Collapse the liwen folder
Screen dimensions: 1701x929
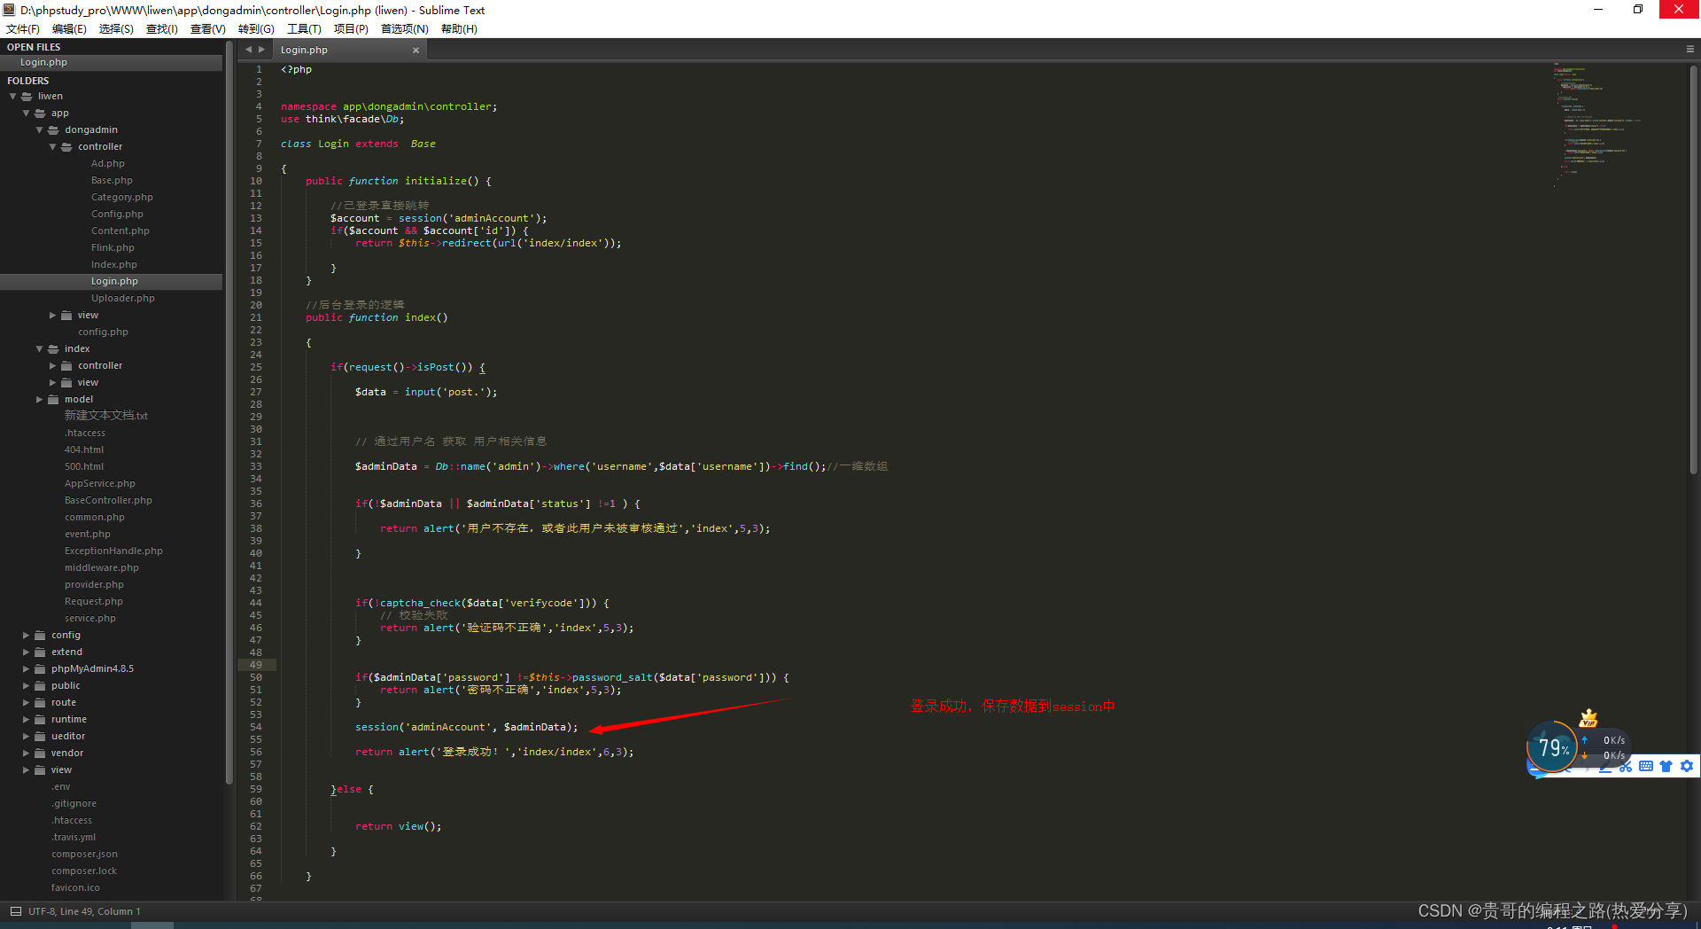coord(13,97)
